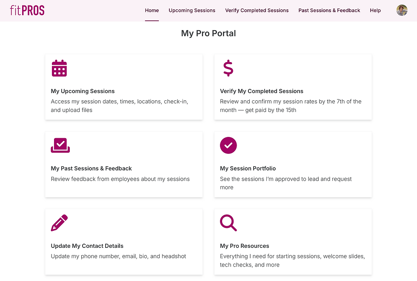Open the user profile avatar
Viewport: 417px width, 281px height.
(402, 10)
